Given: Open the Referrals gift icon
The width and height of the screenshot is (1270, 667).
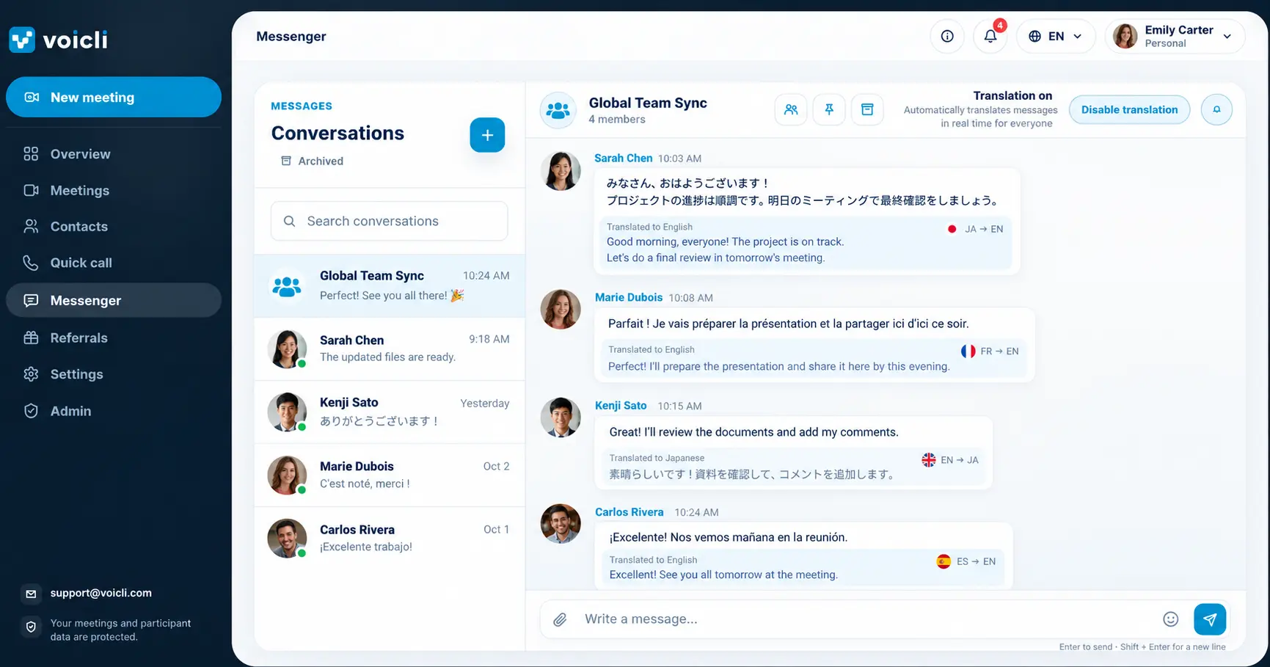Looking at the screenshot, I should tap(31, 338).
